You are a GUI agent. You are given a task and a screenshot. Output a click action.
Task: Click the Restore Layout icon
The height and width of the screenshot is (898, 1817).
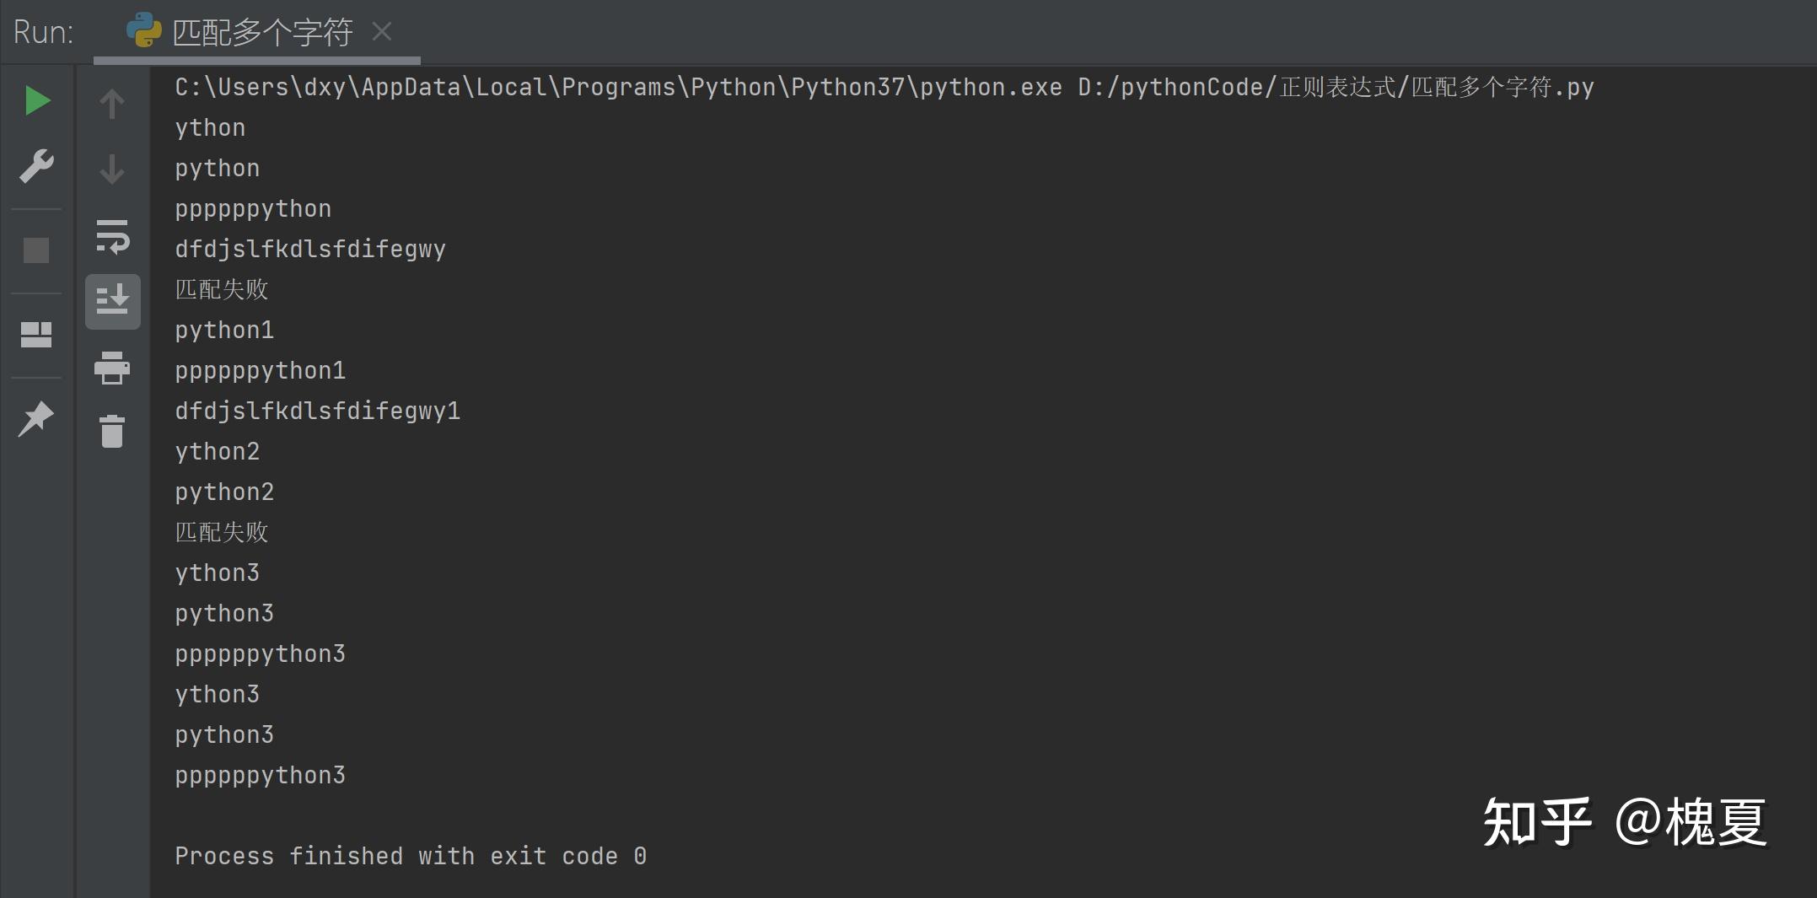coord(36,335)
